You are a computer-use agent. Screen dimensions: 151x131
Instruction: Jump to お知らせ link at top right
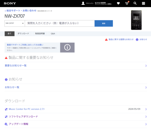(143, 39)
